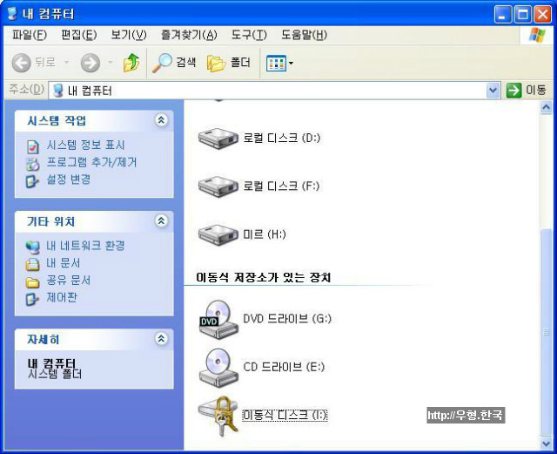This screenshot has width=557, height=454.
Task: Select the 로컬 디스크 (F:) drive icon
Action: [x=218, y=186]
